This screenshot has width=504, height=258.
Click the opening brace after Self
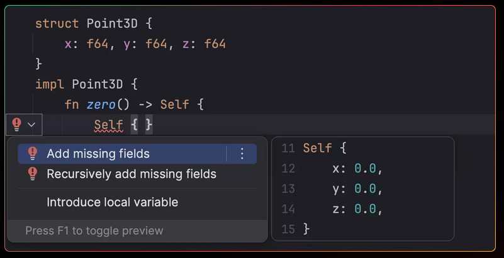(135, 125)
